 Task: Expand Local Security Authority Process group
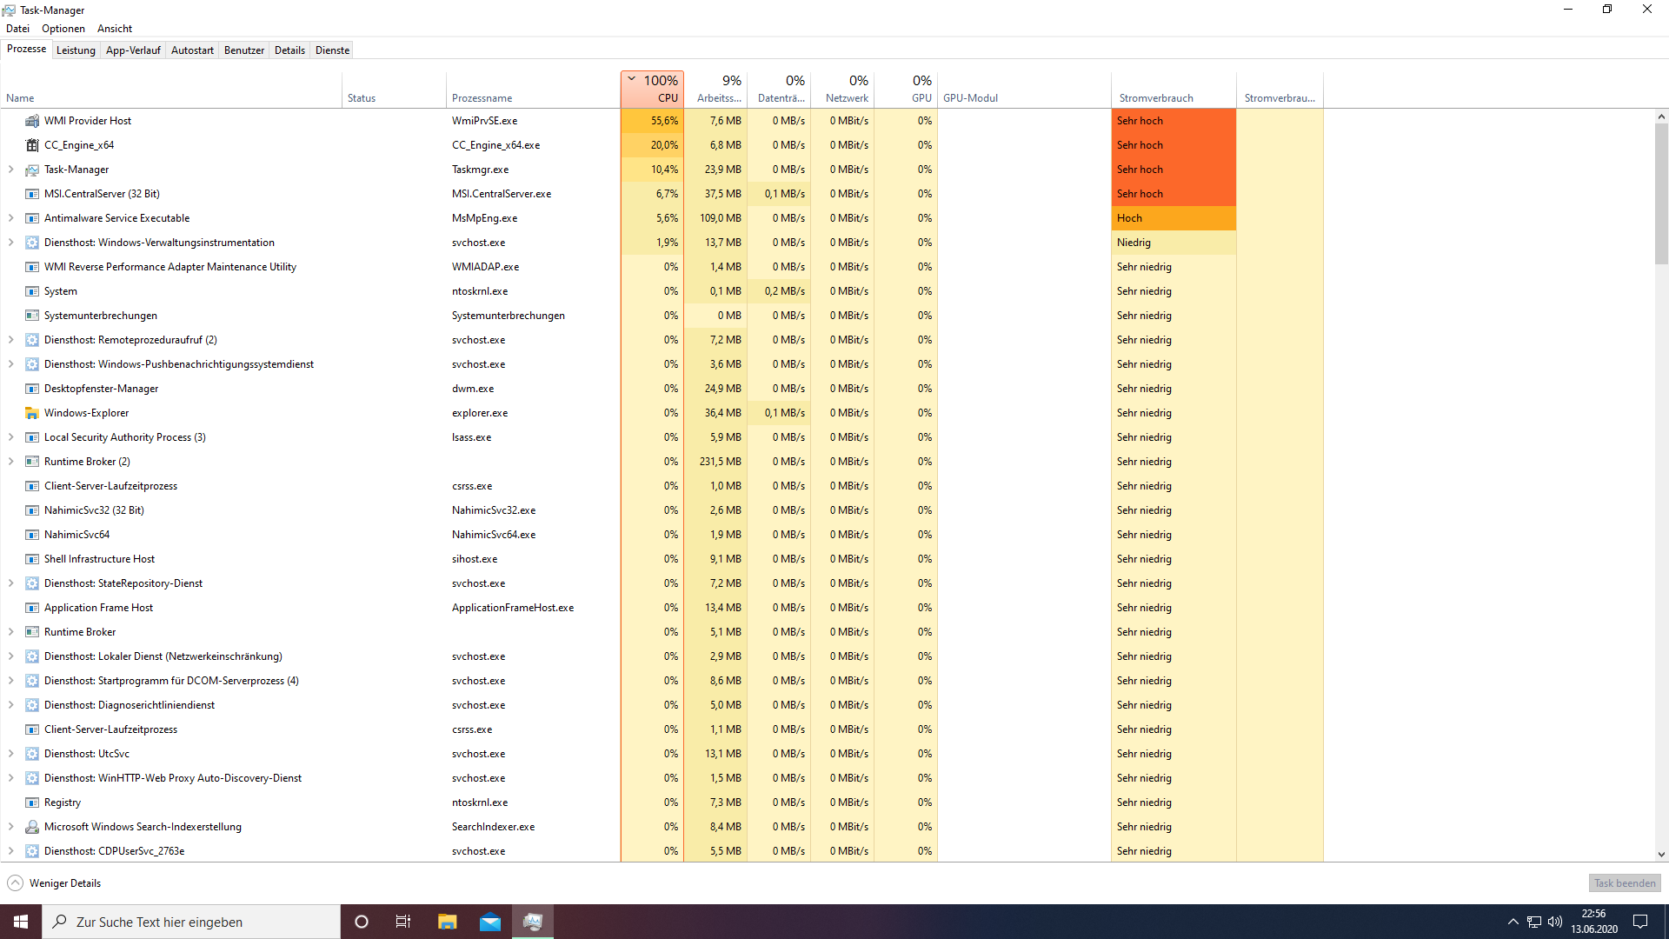point(10,437)
